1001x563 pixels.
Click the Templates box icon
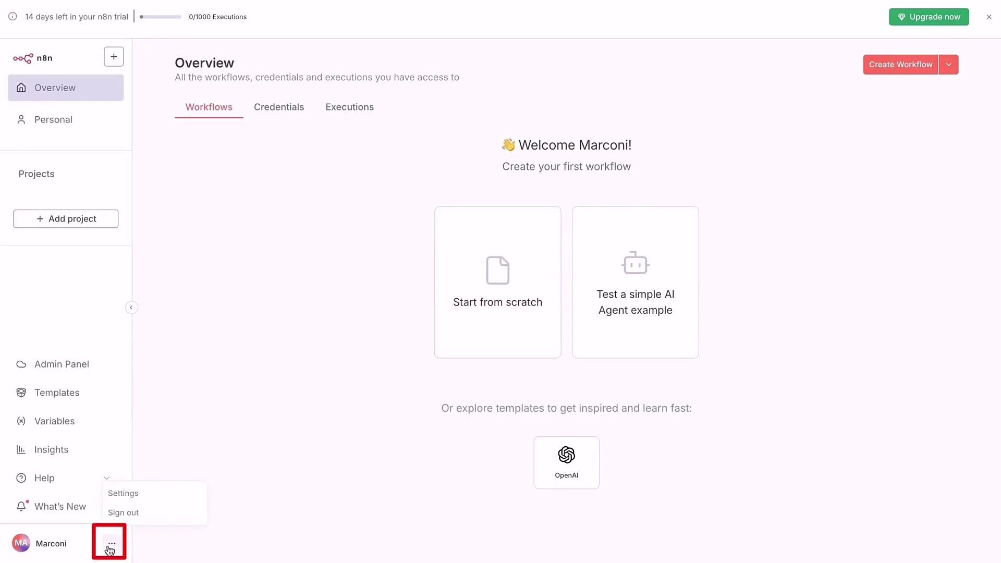tap(21, 393)
